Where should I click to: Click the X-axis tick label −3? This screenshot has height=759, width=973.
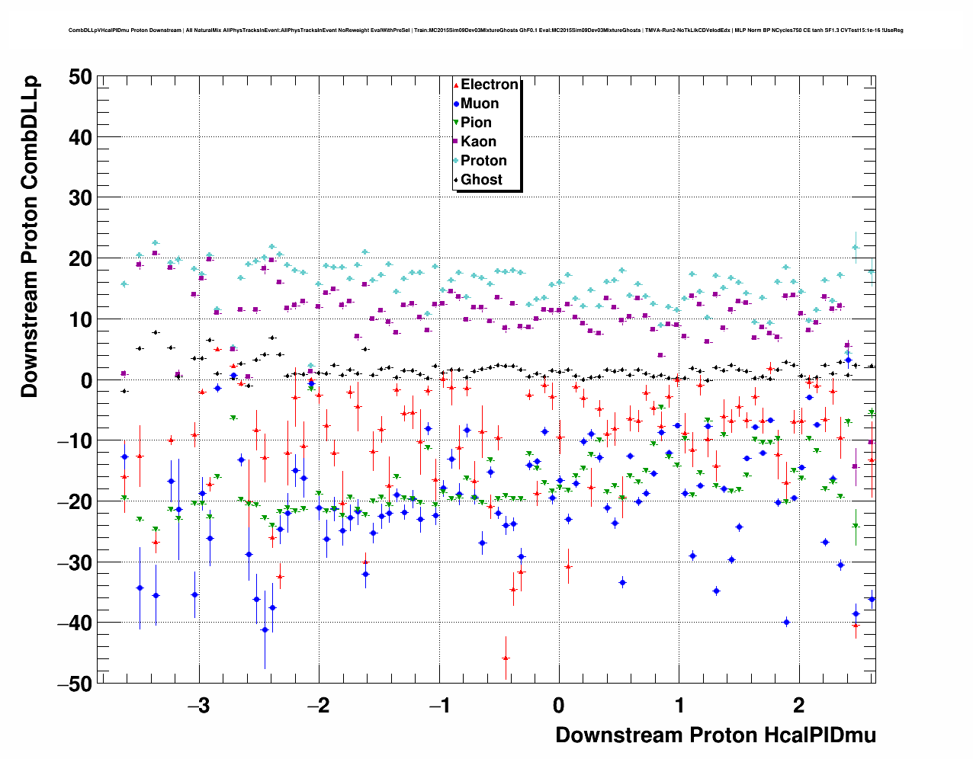coord(198,706)
